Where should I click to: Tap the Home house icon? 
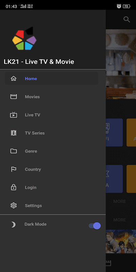click(x=14, y=79)
